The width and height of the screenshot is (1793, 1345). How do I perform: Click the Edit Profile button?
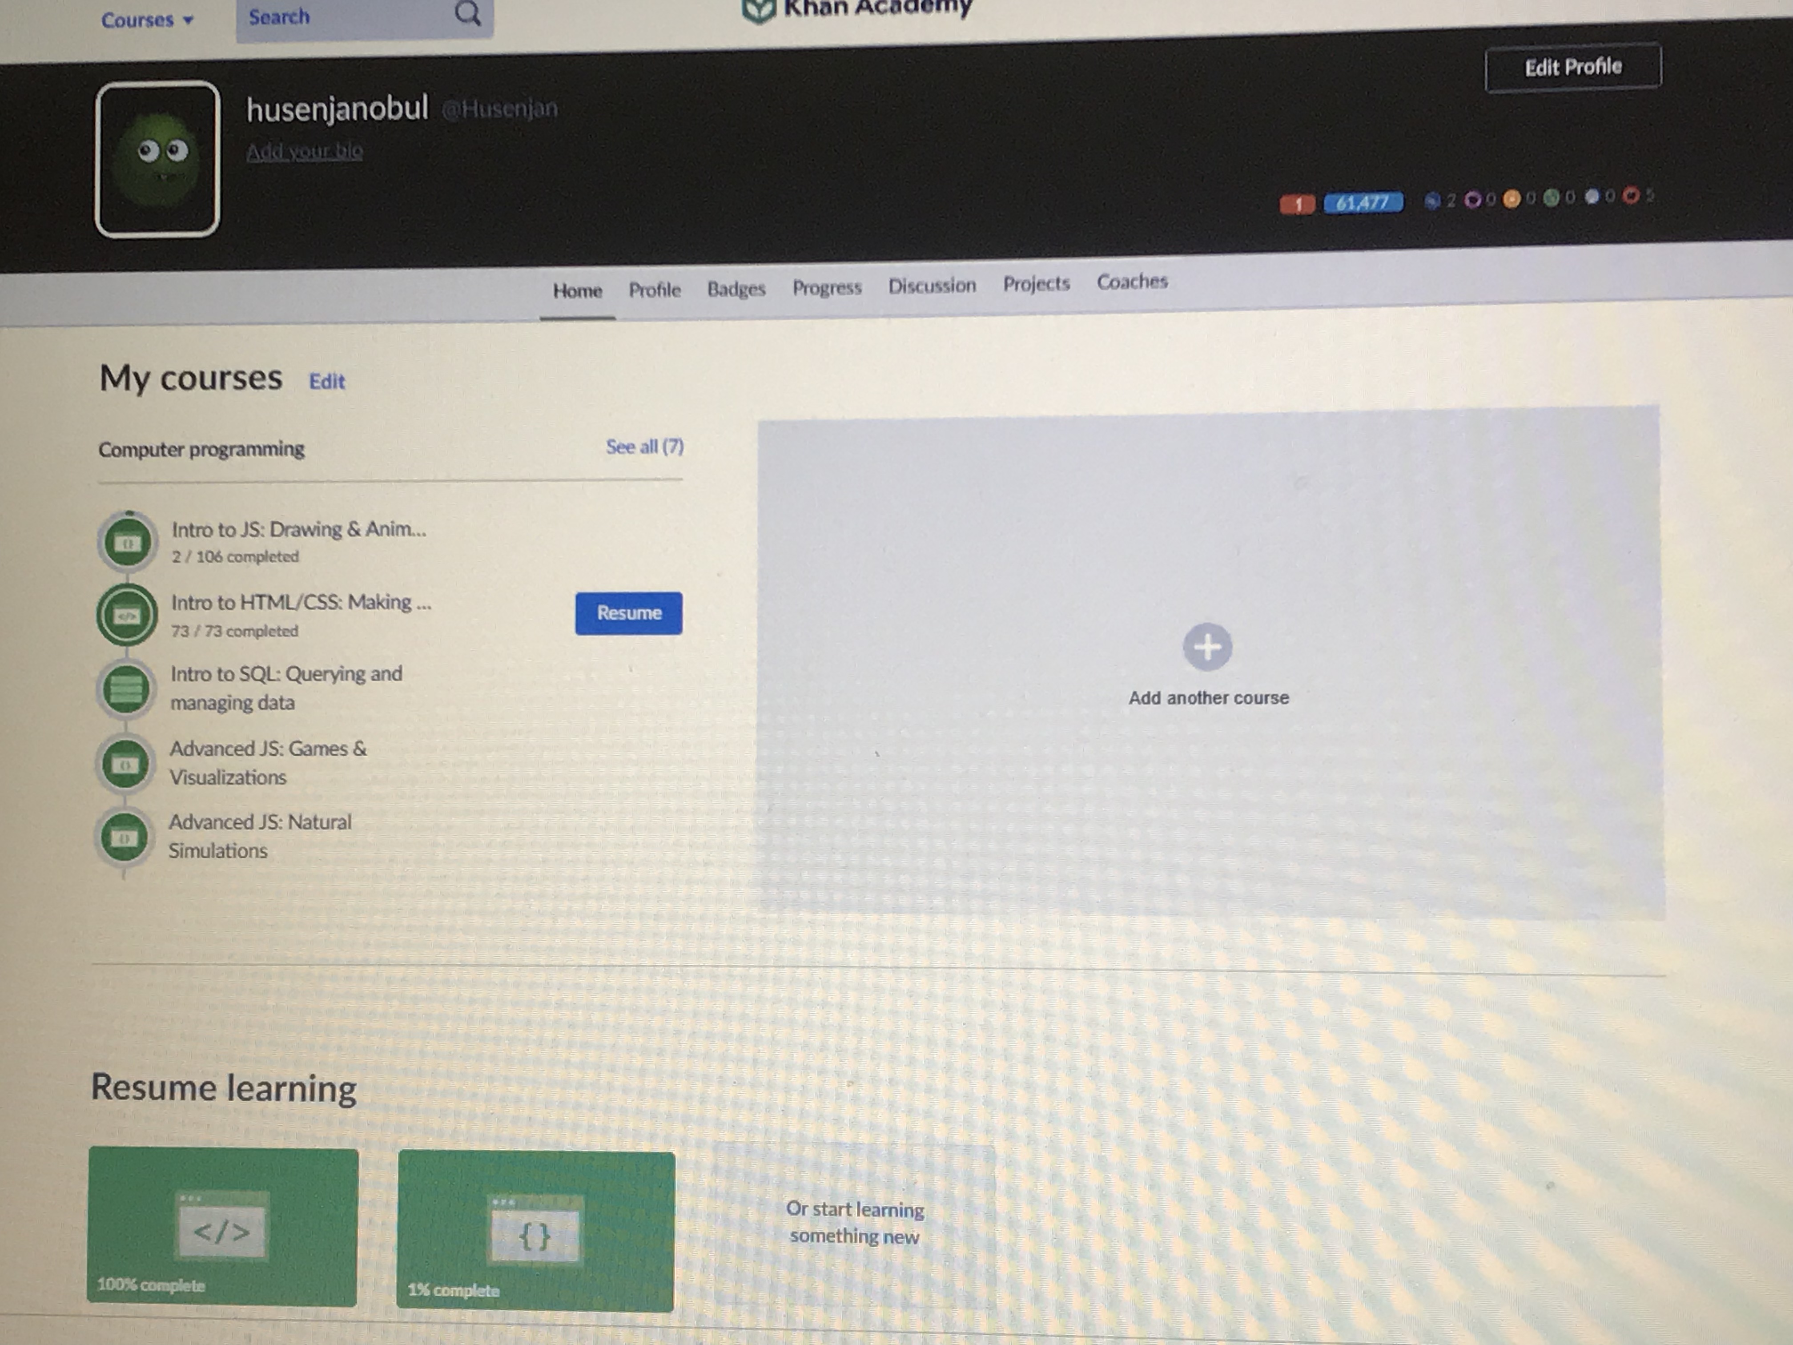[1572, 67]
